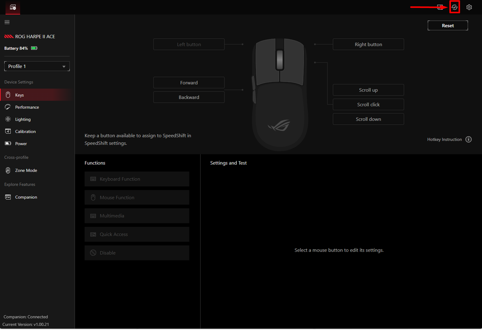
Task: Open the Calibration page
Action: 37,132
